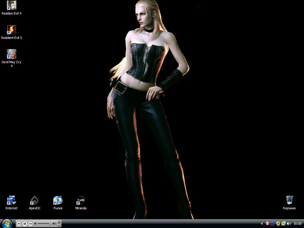Click the taskbar clock showing 16:08
Image resolution: width=304 pixels, height=228 pixels.
pos(297,224)
